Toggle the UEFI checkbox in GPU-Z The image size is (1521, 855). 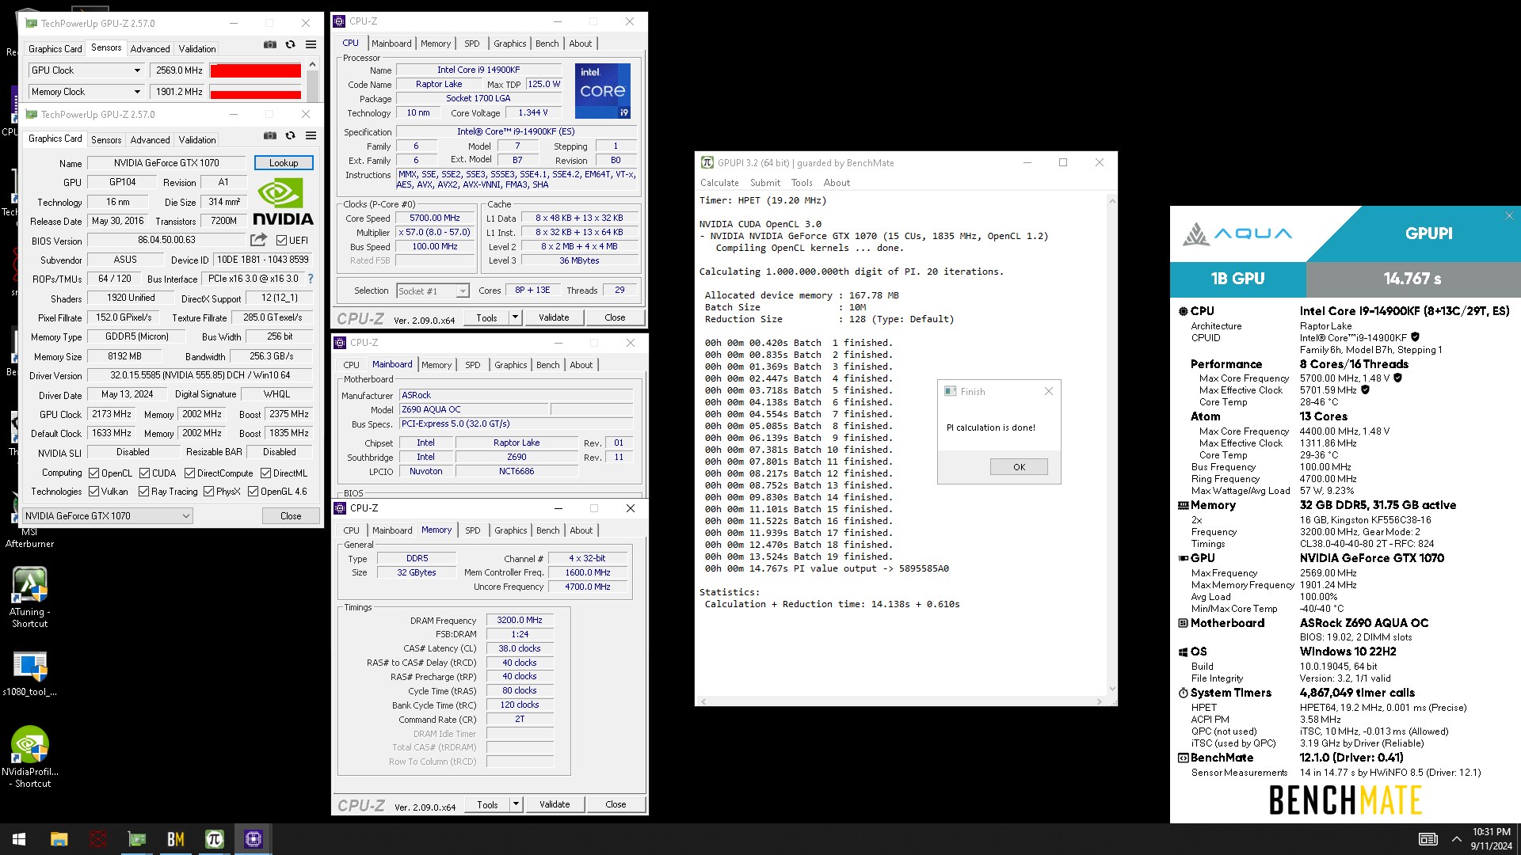[281, 240]
